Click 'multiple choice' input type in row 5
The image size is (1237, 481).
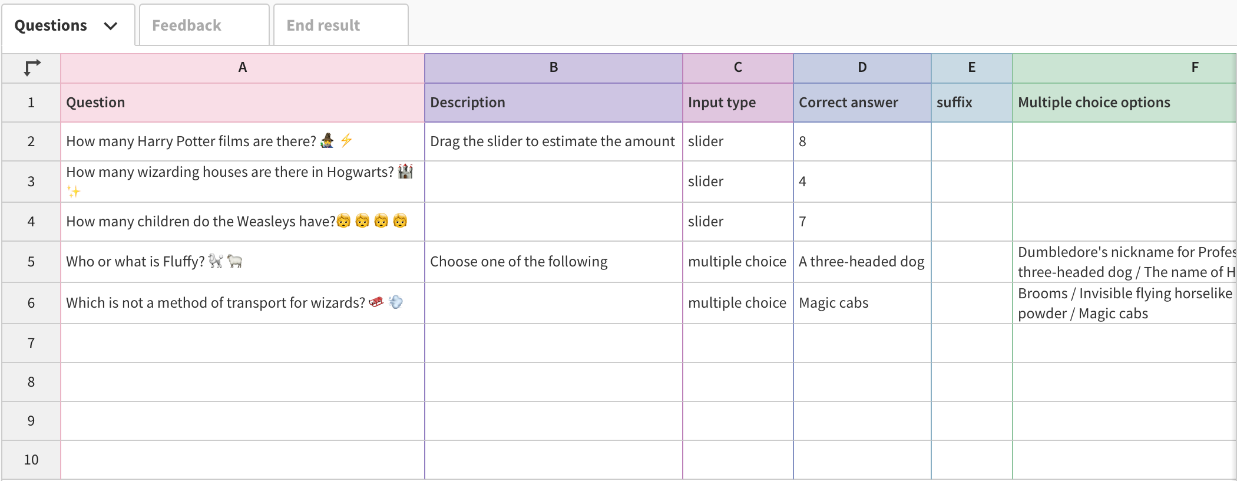(738, 262)
